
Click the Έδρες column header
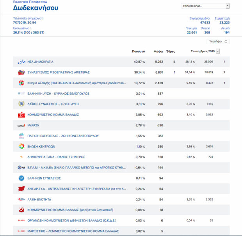[x=171, y=51]
